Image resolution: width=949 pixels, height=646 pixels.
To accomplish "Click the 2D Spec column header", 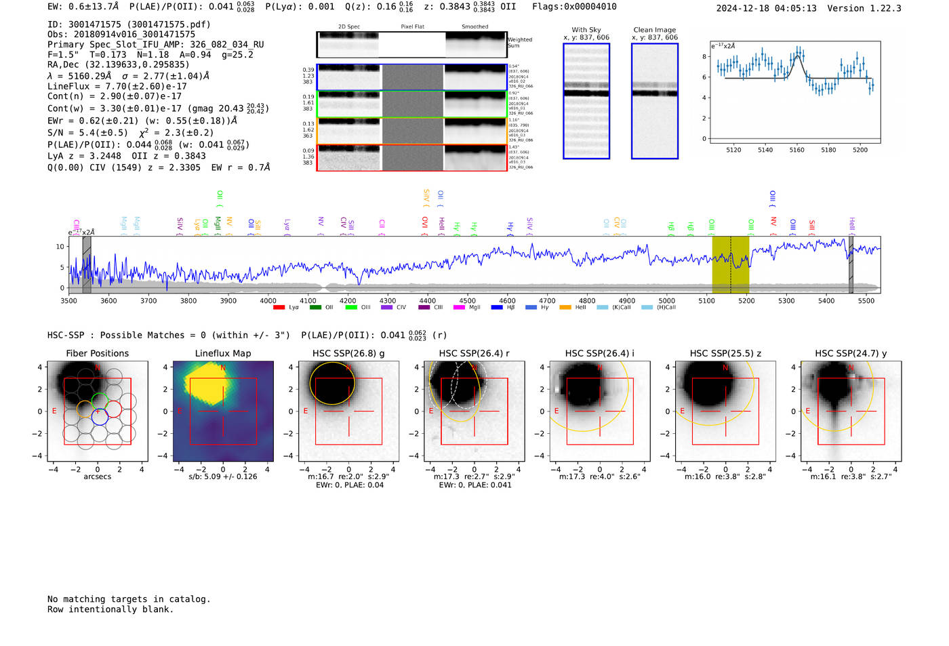I will (349, 27).
